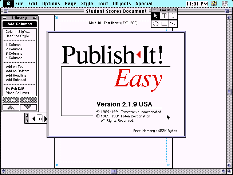The width and height of the screenshot is (233, 175).
Task: Click document window close box
Action: click(6, 11)
